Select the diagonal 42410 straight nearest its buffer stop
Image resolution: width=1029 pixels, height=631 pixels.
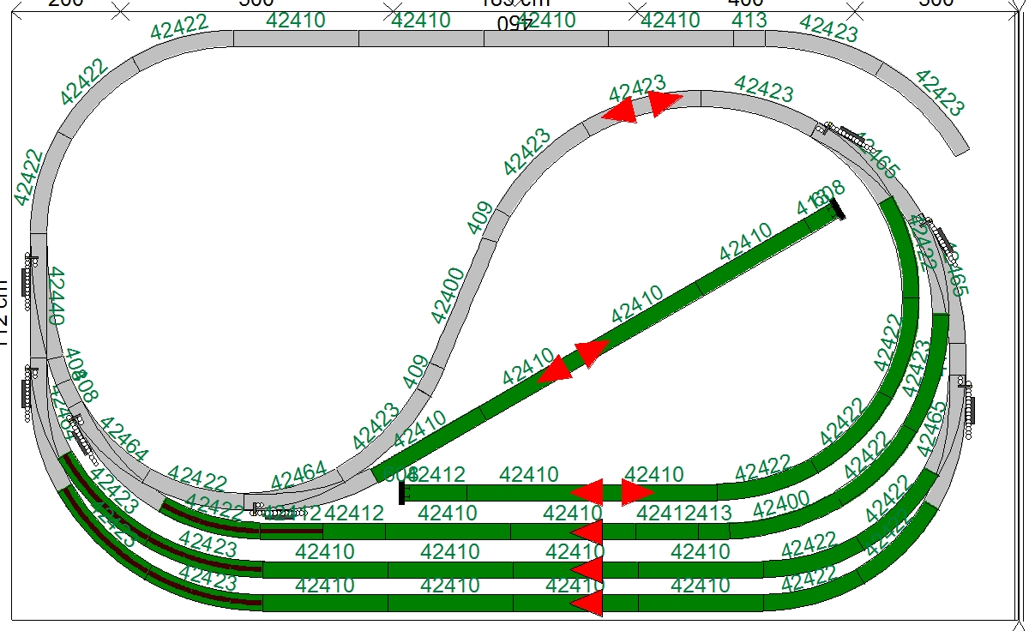click(x=753, y=255)
